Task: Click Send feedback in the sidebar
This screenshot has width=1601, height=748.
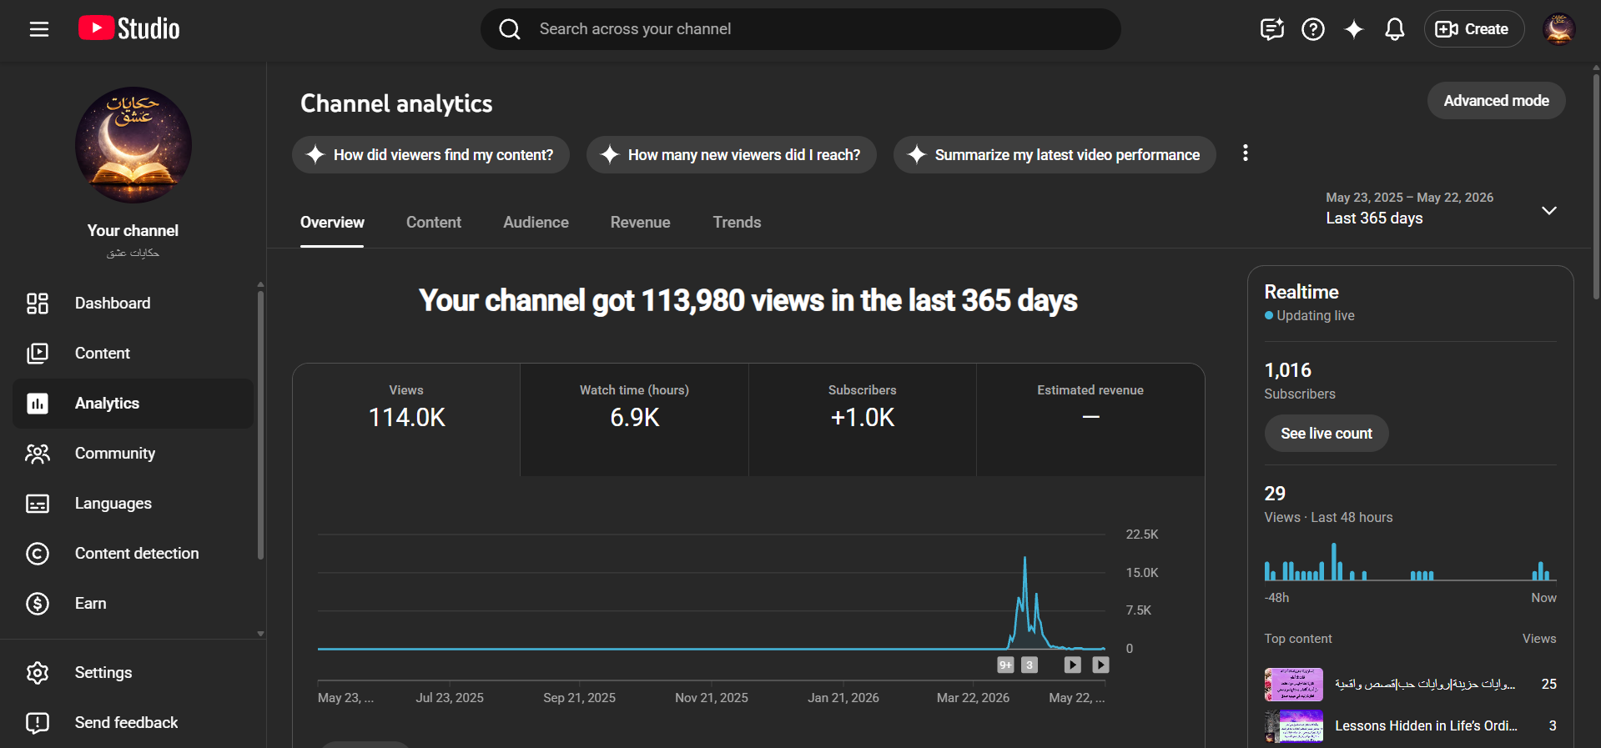Action: pos(133,723)
